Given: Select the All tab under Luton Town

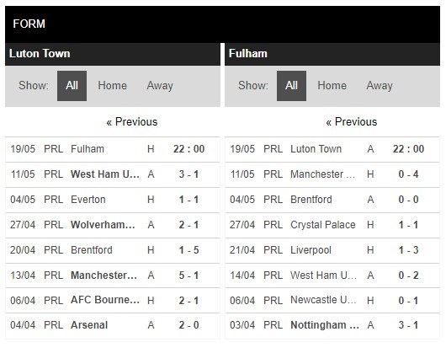Looking at the screenshot, I should point(72,86).
